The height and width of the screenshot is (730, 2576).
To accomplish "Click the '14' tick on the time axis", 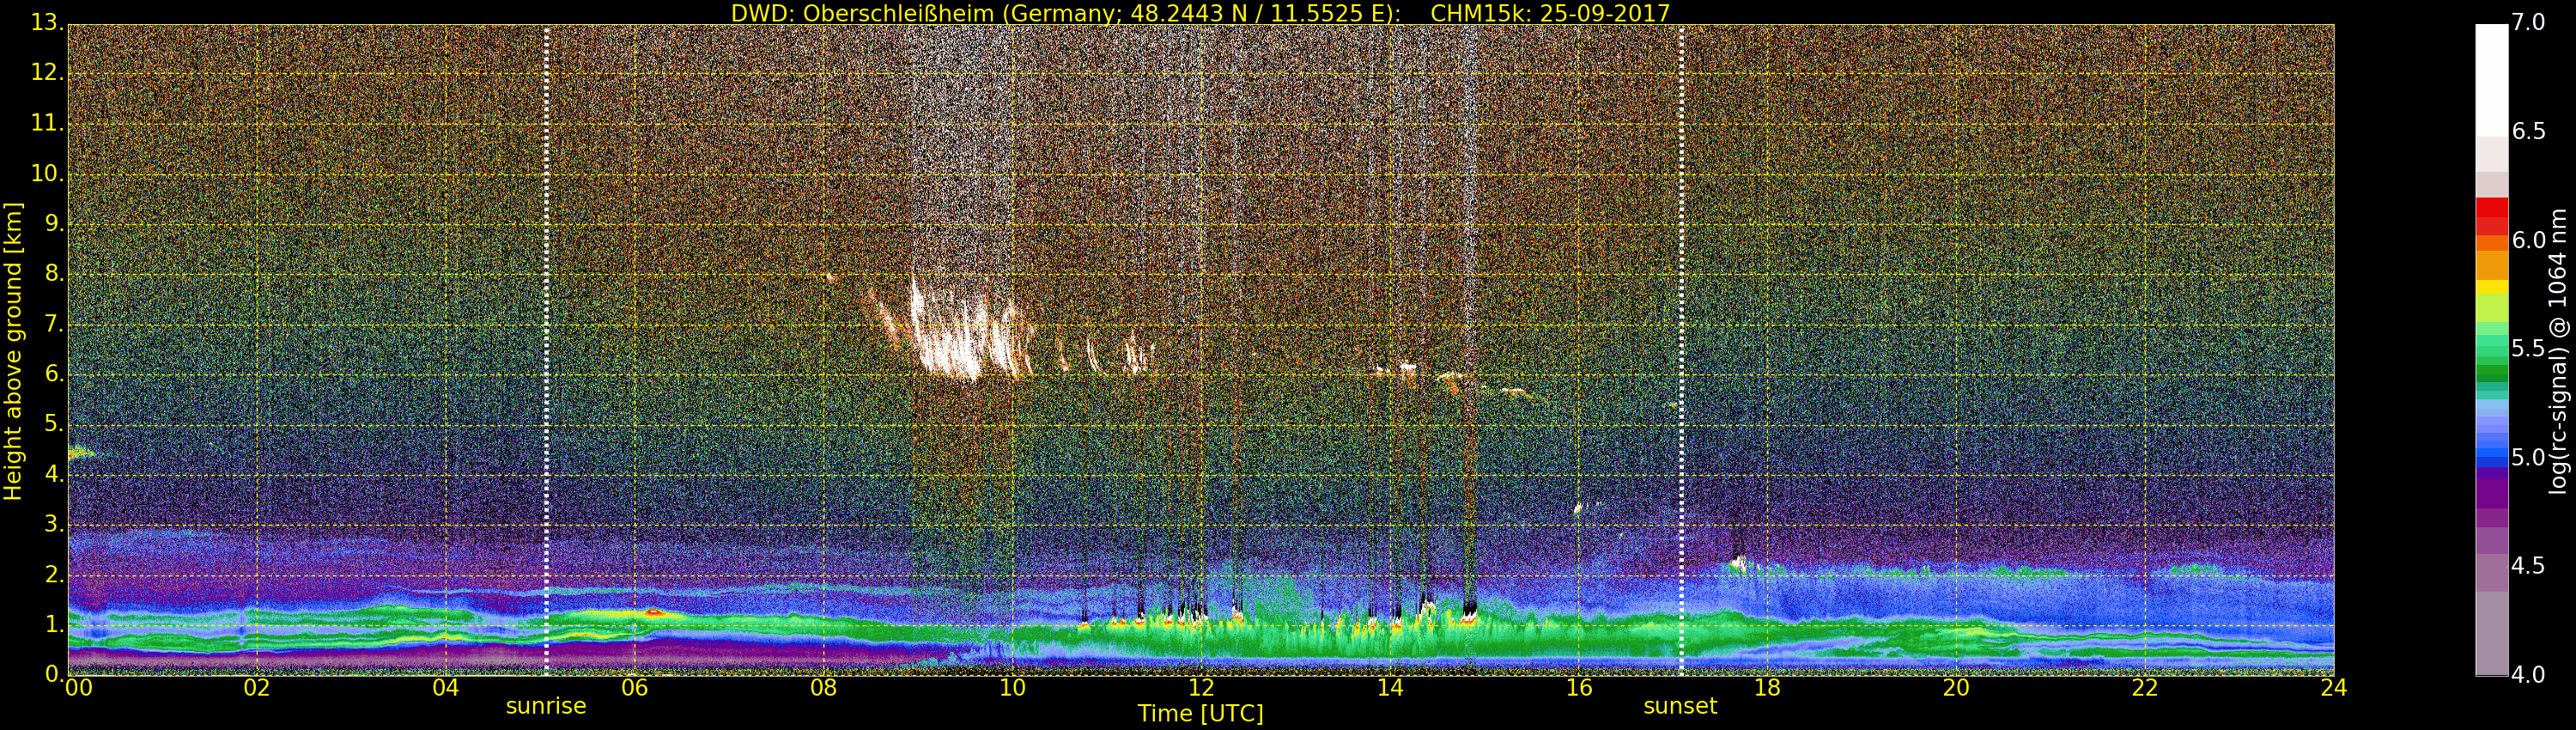I will (1390, 687).
